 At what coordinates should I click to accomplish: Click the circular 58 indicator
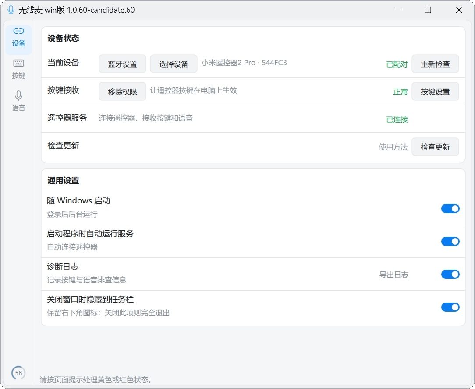18,373
